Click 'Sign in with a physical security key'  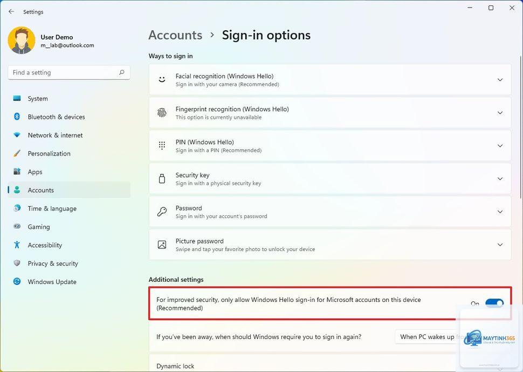pos(218,184)
